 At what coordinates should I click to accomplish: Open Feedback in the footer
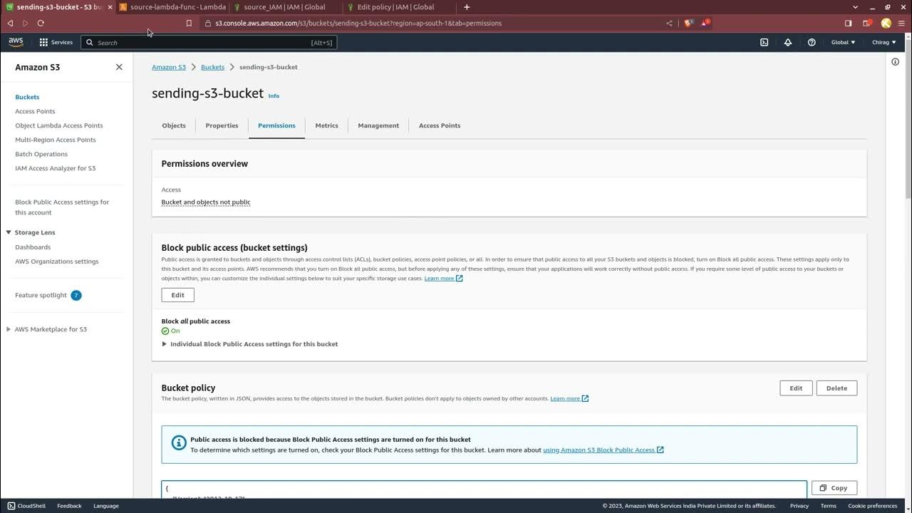(x=69, y=506)
